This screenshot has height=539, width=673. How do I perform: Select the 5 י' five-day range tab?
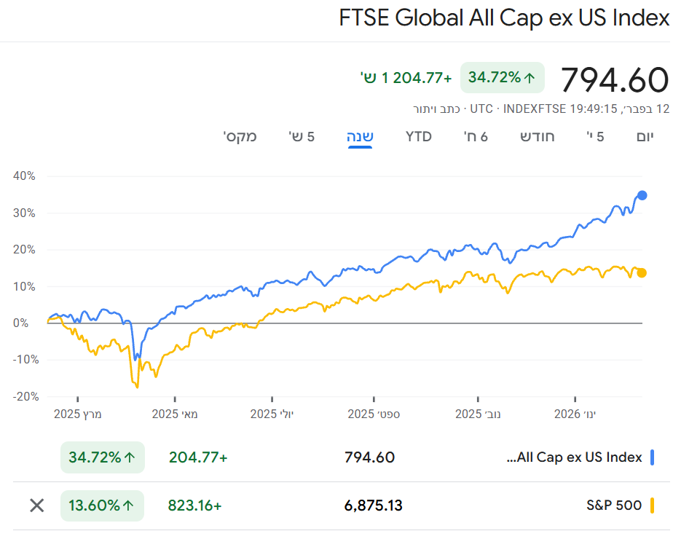point(596,136)
